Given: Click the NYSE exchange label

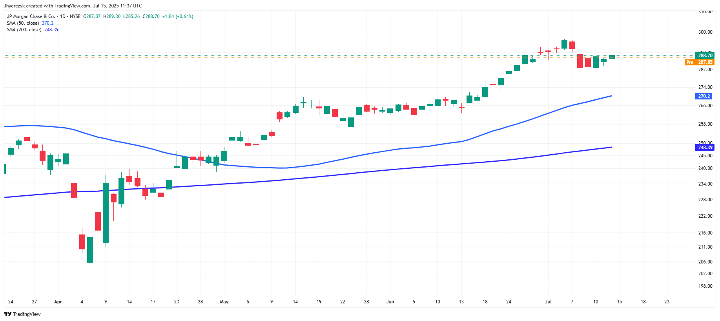Looking at the screenshot, I should click(x=75, y=16).
